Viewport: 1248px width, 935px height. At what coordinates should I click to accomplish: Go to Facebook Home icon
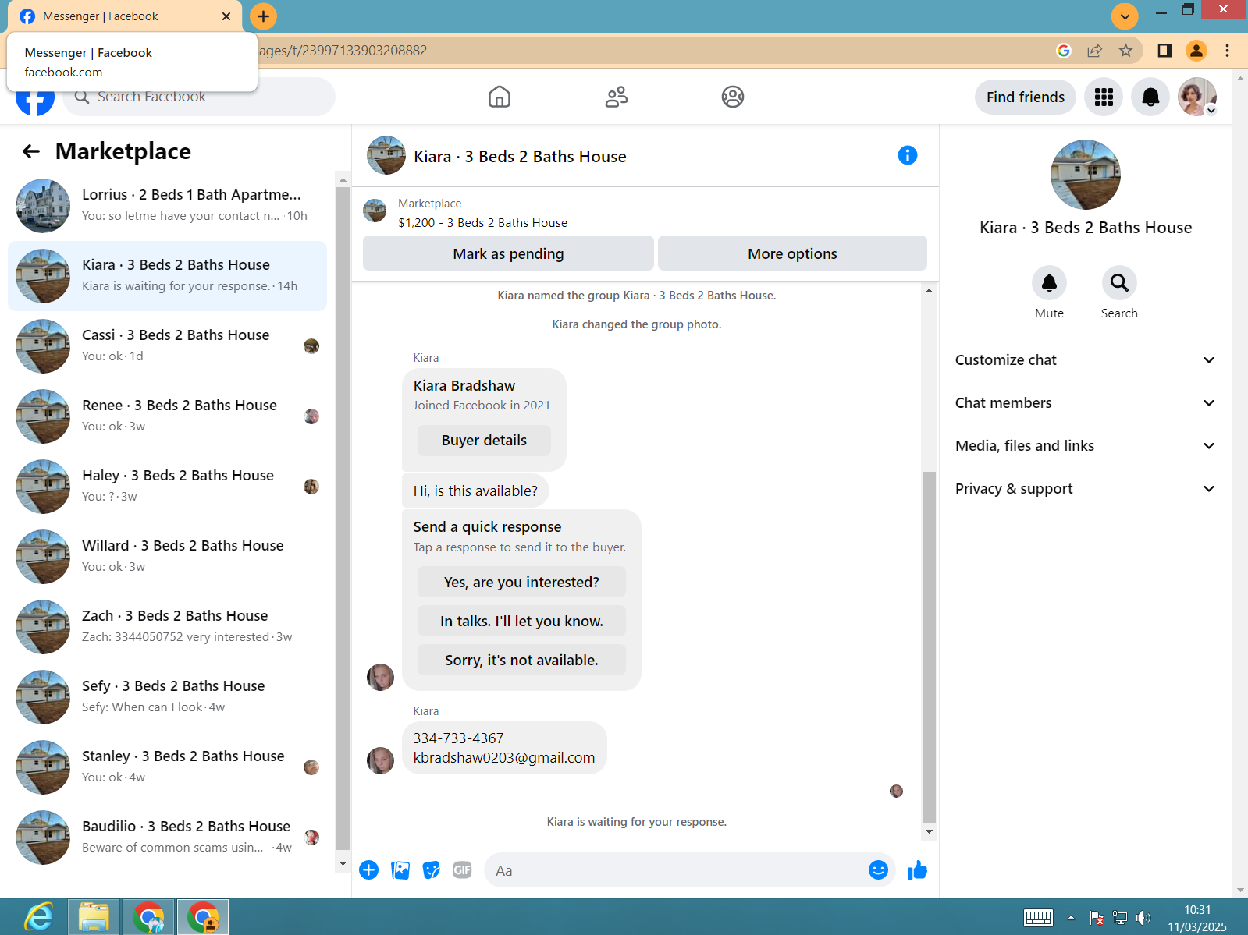[500, 97]
